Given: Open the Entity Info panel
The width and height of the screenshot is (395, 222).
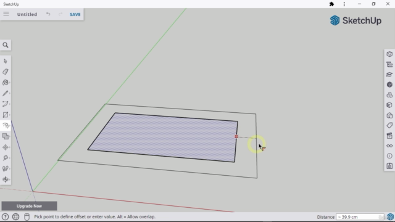Looking at the screenshot, I should [389, 54].
